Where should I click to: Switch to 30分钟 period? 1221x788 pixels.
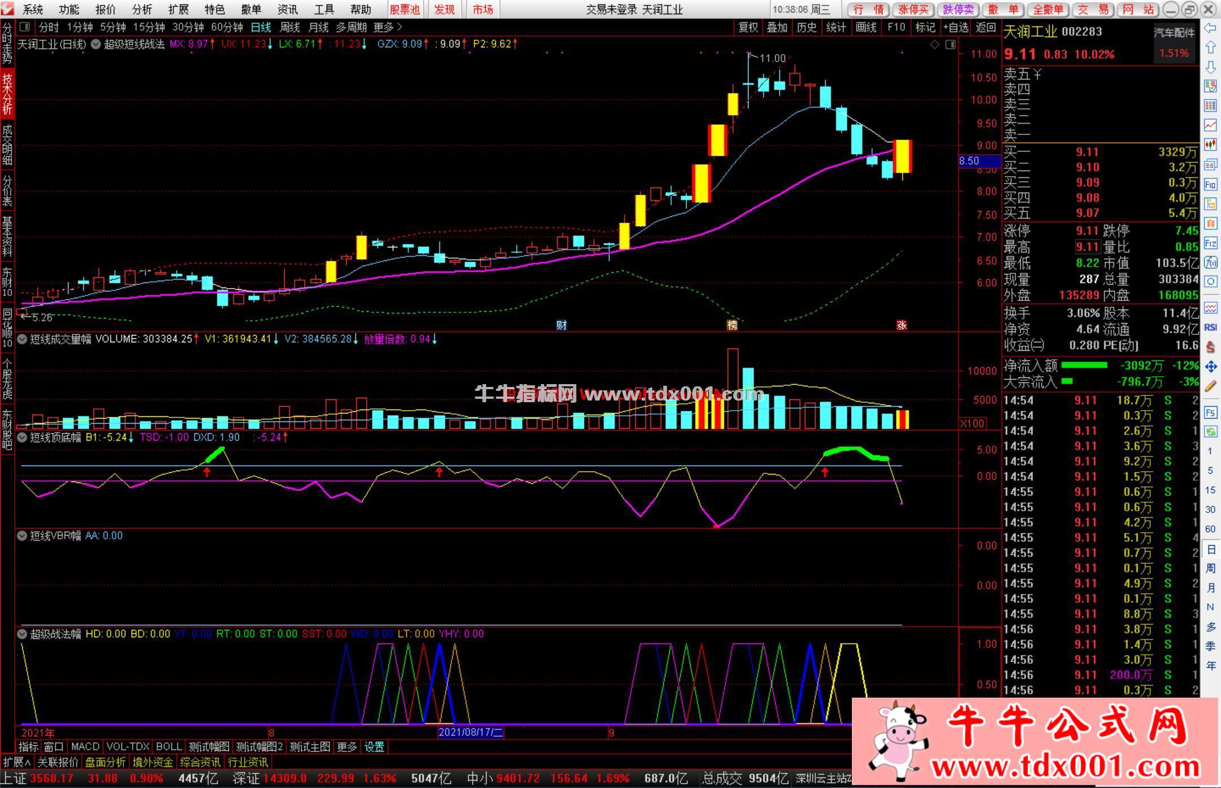(x=188, y=27)
